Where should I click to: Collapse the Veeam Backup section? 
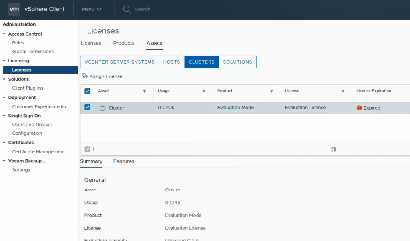point(4,161)
